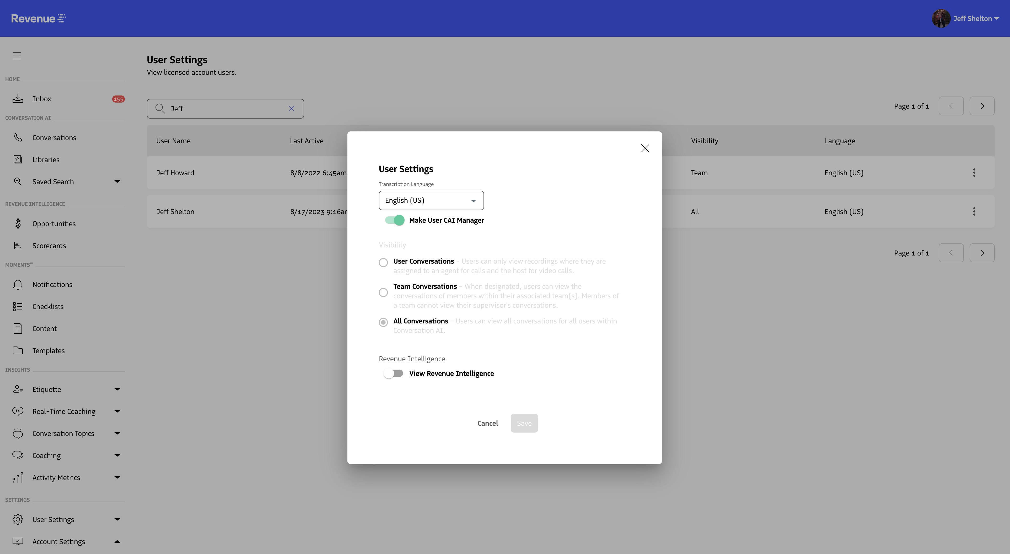Click the Conversations phone icon
The width and height of the screenshot is (1010, 554).
pyautogui.click(x=18, y=137)
